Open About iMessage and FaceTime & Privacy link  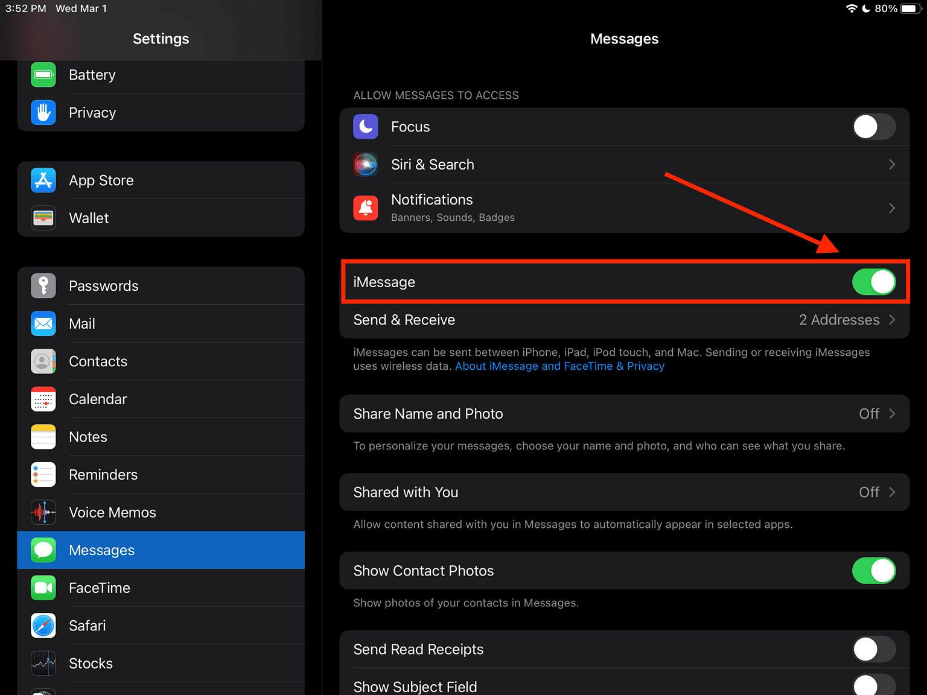click(559, 366)
